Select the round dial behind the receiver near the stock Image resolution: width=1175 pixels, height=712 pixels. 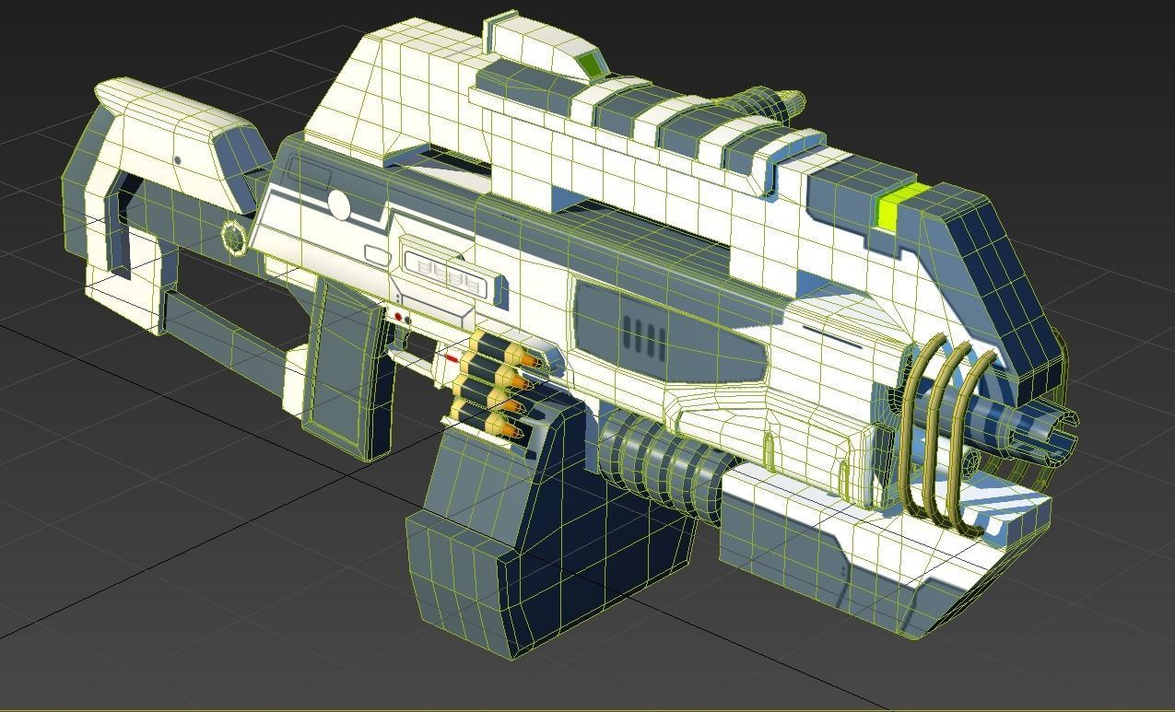pyautogui.click(x=235, y=239)
